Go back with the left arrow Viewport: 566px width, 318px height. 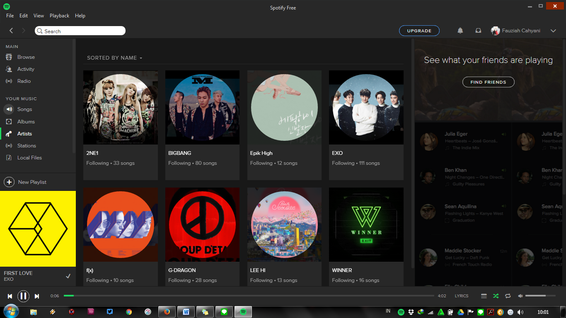coord(11,31)
